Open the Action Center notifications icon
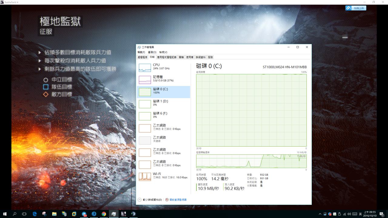The width and height of the screenshot is (388, 218). click(382, 214)
